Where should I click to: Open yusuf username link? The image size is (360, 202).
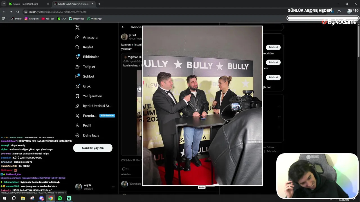132,35
